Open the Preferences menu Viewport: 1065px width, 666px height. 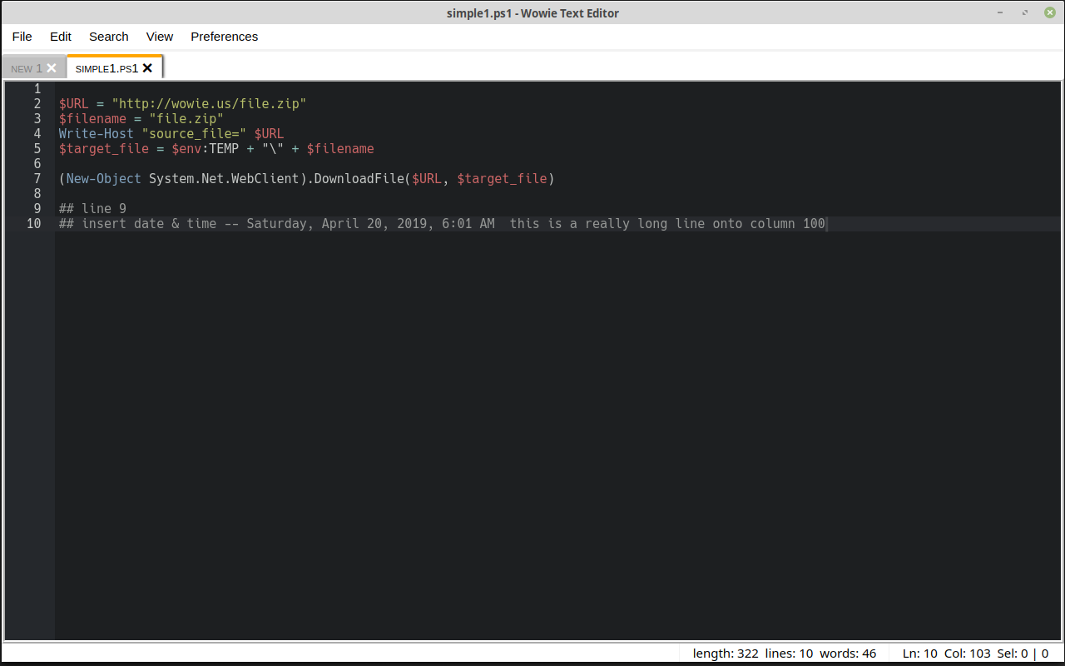pos(225,37)
